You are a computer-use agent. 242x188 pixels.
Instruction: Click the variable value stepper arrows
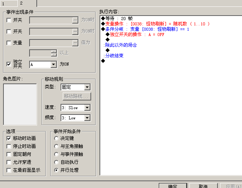(54, 53)
